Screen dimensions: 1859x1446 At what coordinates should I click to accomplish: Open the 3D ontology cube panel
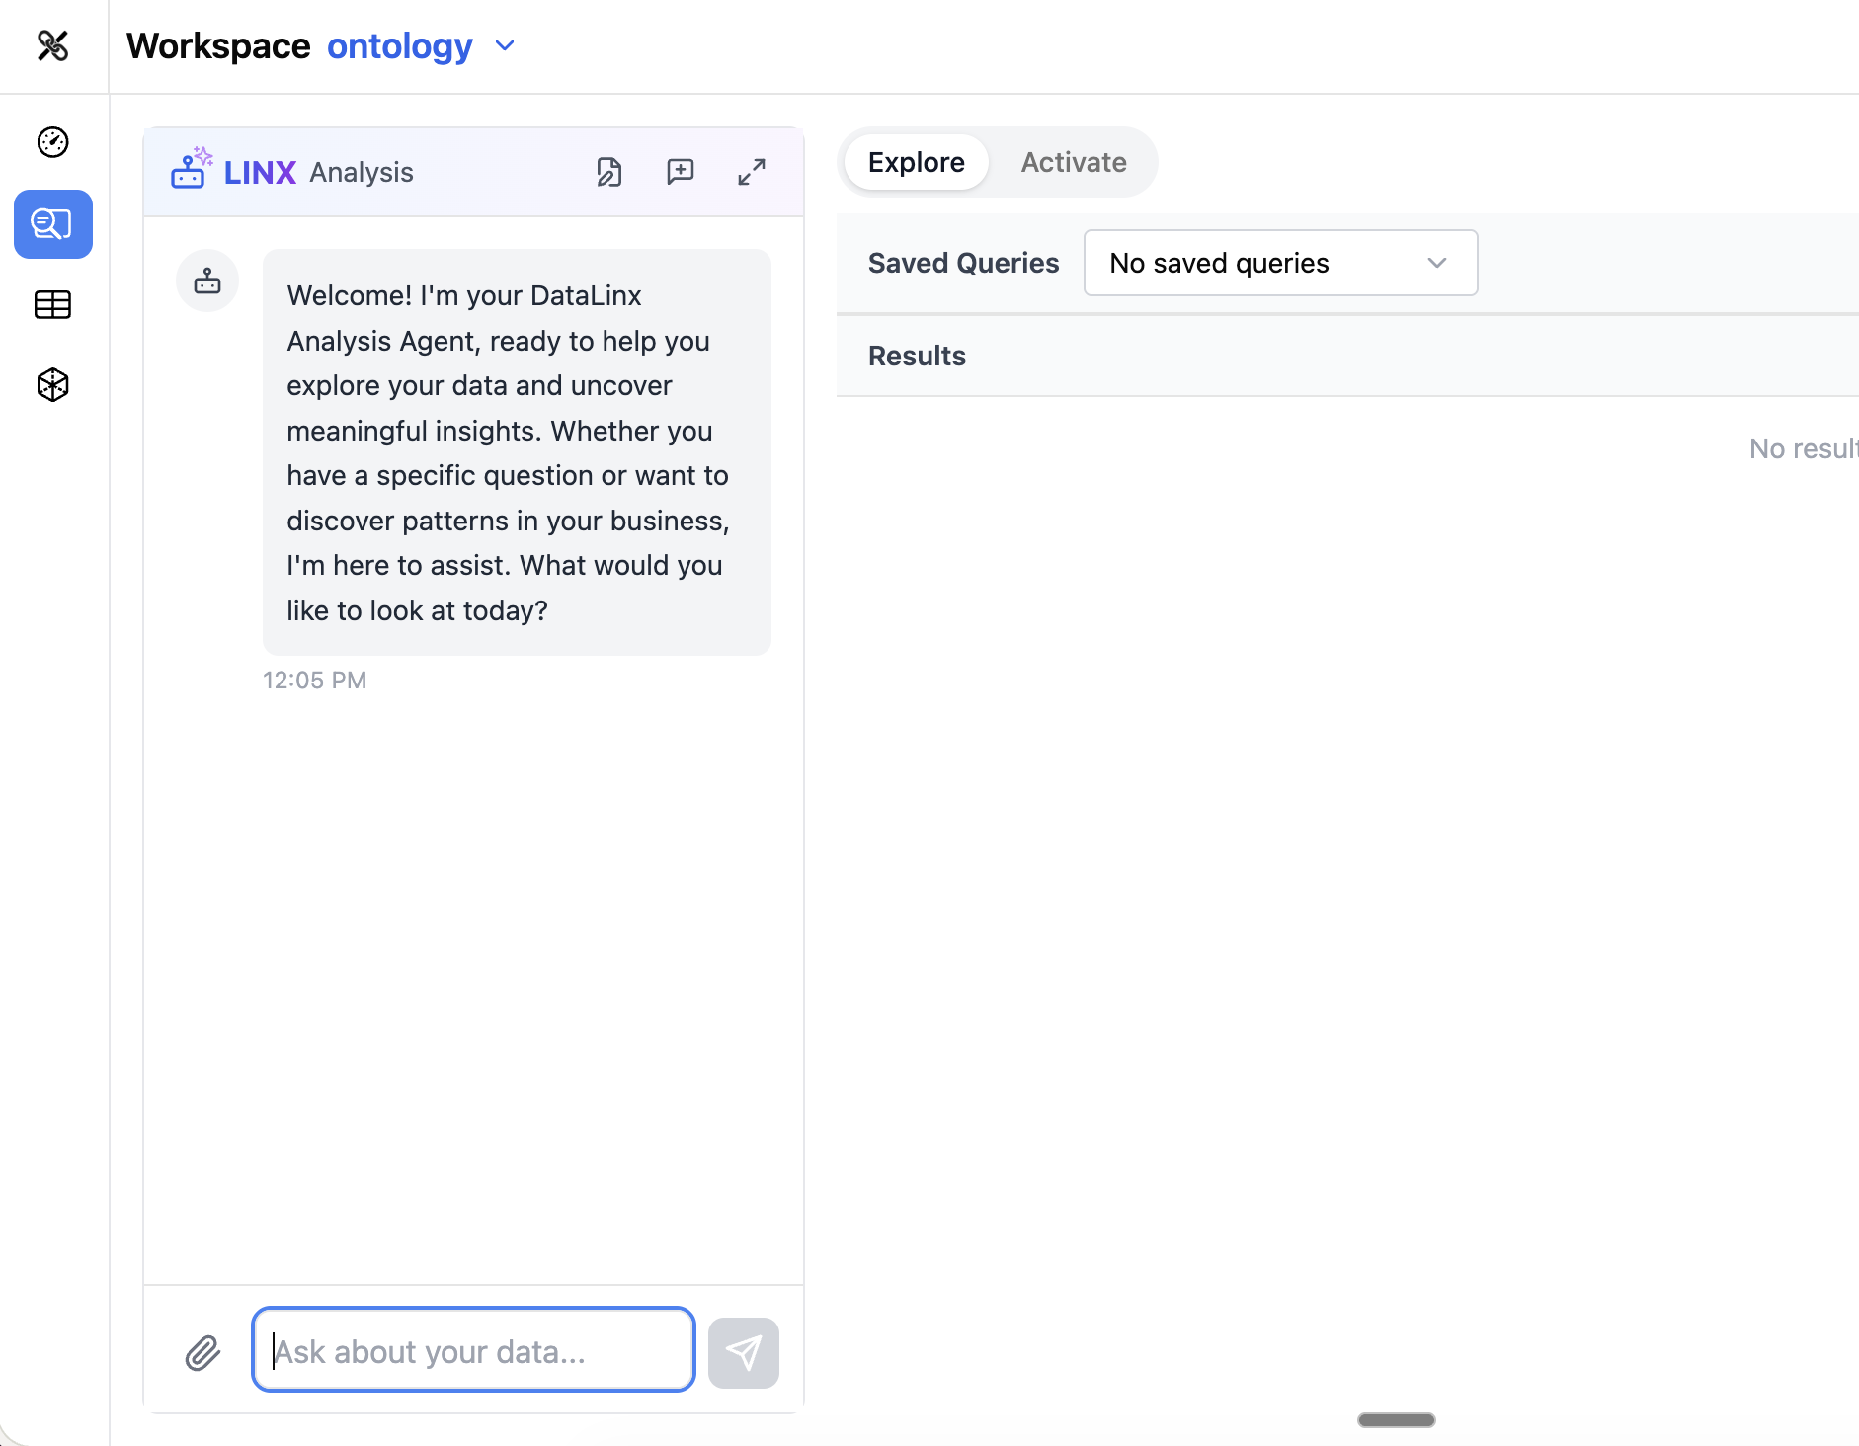point(52,385)
